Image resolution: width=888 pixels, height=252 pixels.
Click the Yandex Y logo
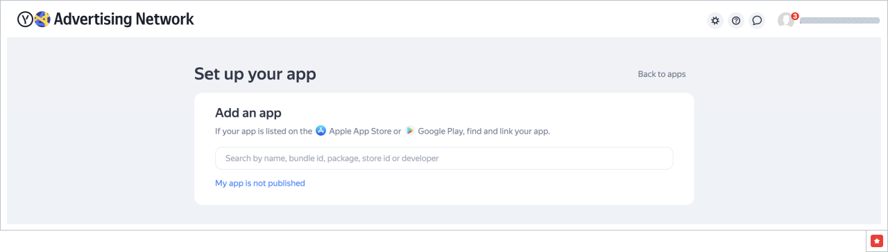tap(25, 19)
